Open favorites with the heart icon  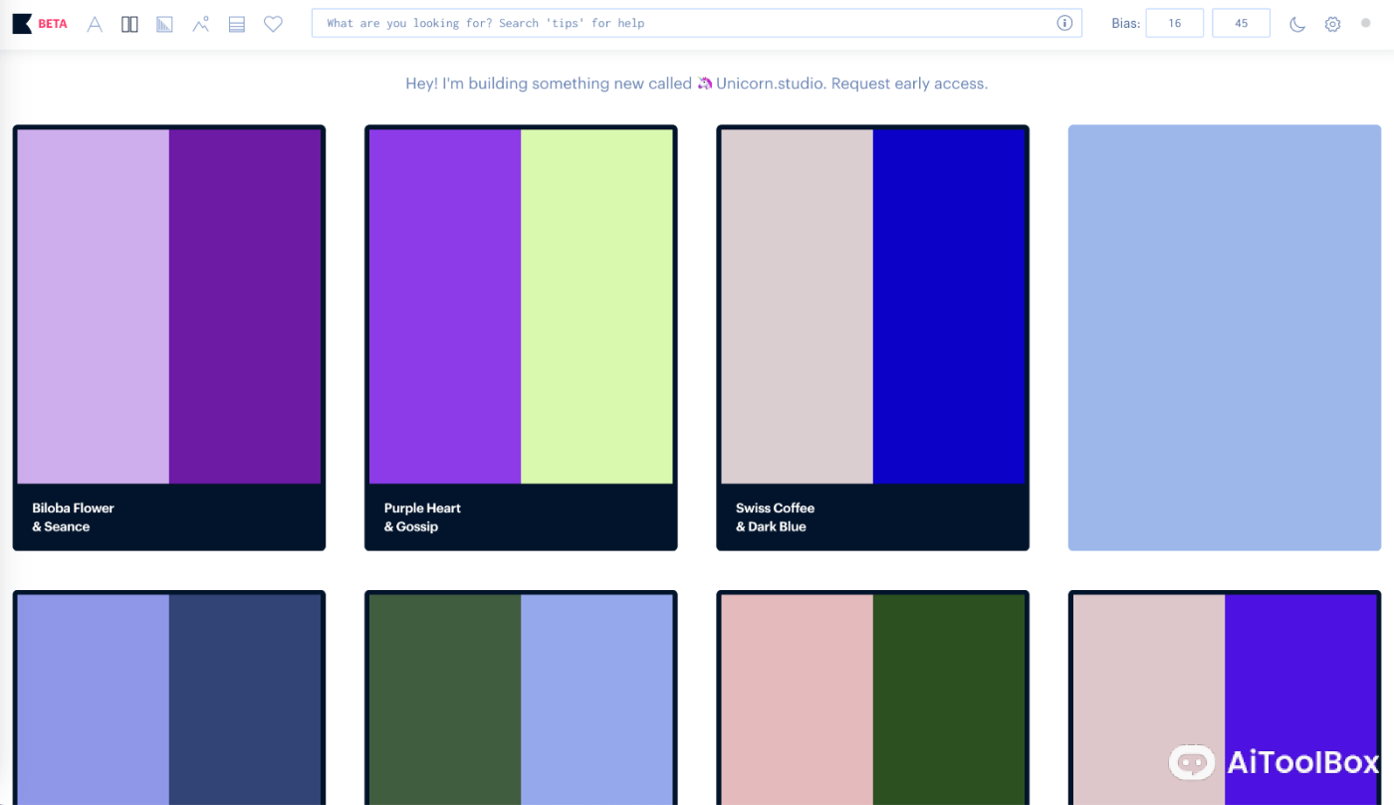[273, 24]
